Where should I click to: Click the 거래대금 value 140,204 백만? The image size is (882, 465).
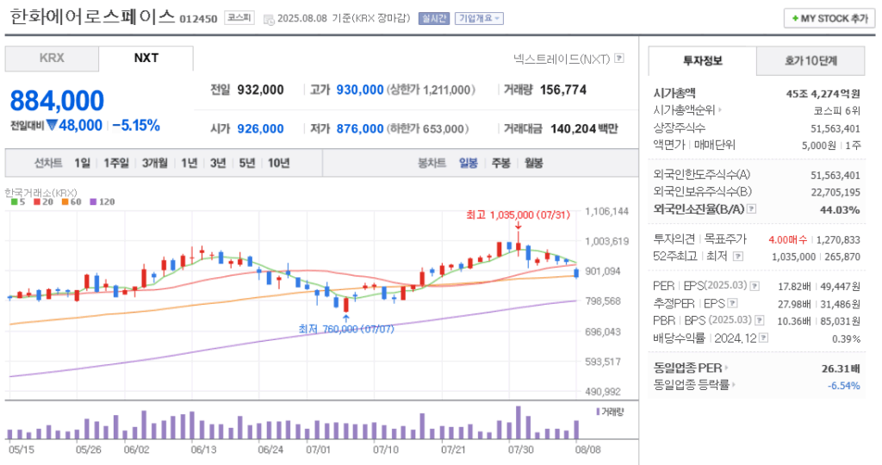click(x=584, y=129)
